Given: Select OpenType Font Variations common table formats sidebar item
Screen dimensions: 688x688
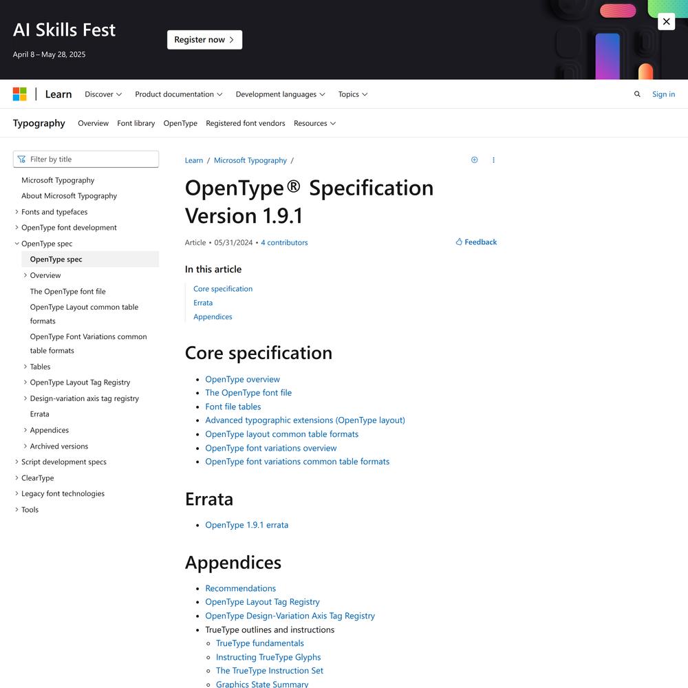Looking at the screenshot, I should [x=89, y=343].
